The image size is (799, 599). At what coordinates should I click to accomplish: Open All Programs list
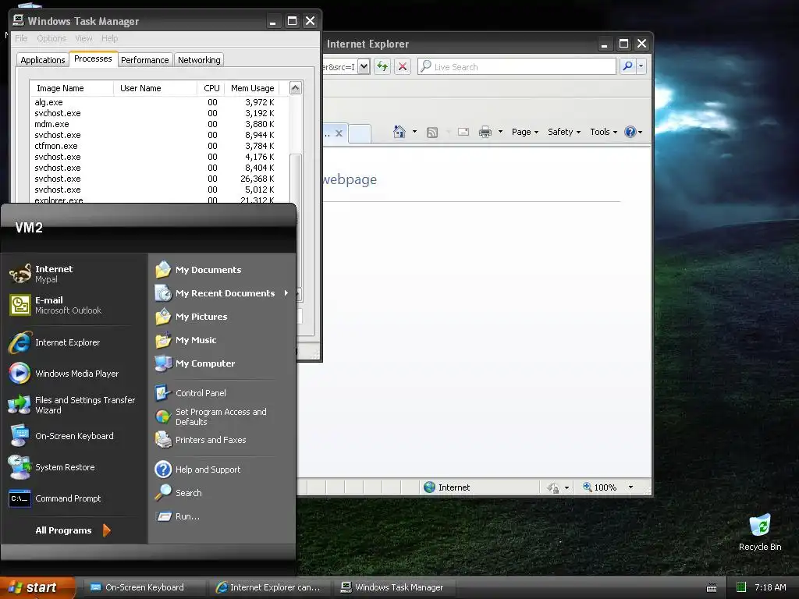(73, 530)
